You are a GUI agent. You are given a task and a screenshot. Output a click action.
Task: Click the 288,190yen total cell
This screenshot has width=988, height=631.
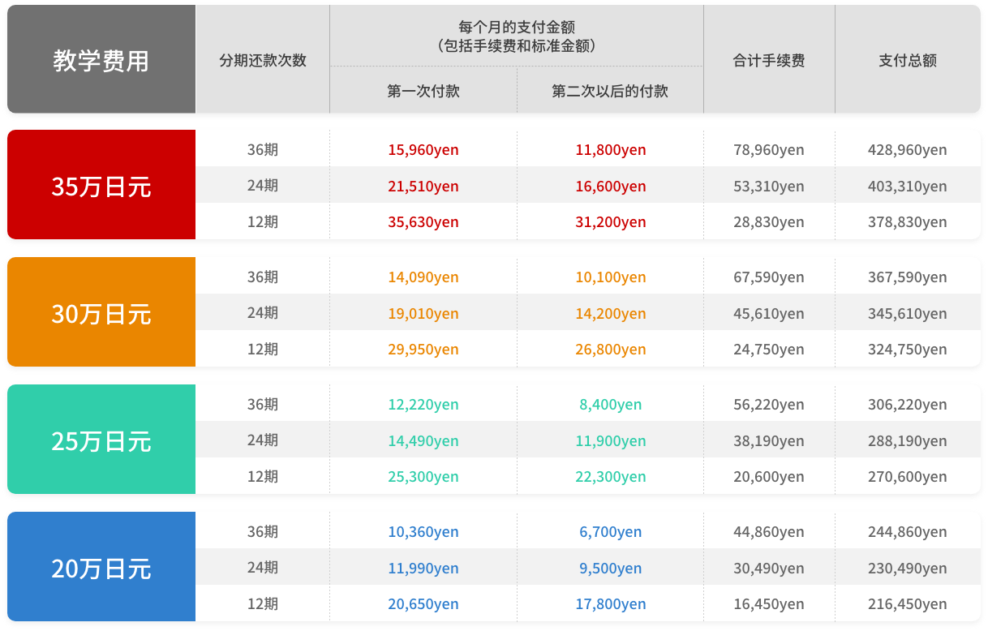point(908,441)
